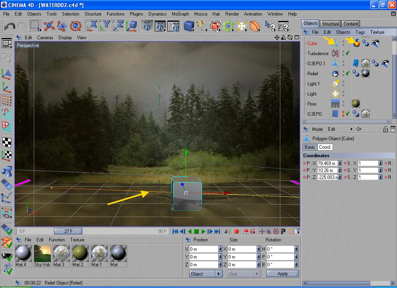Open the Mode menu in Attributes panel

click(317, 129)
